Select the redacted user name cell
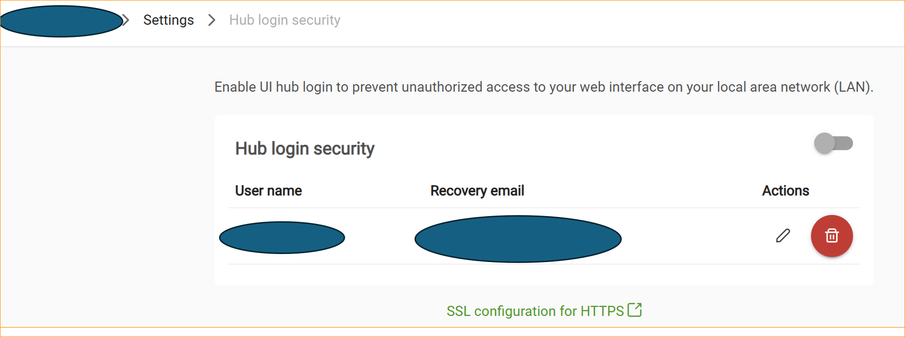Screen dimensions: 905x337 click(282, 238)
